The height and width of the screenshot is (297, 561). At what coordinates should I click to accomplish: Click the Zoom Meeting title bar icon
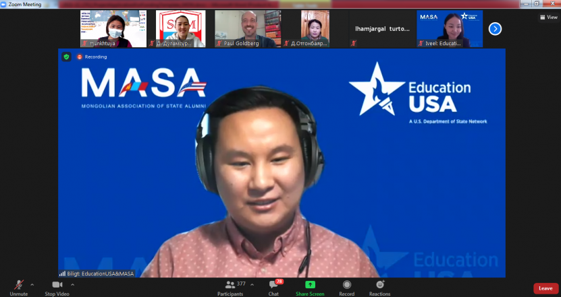(3, 4)
